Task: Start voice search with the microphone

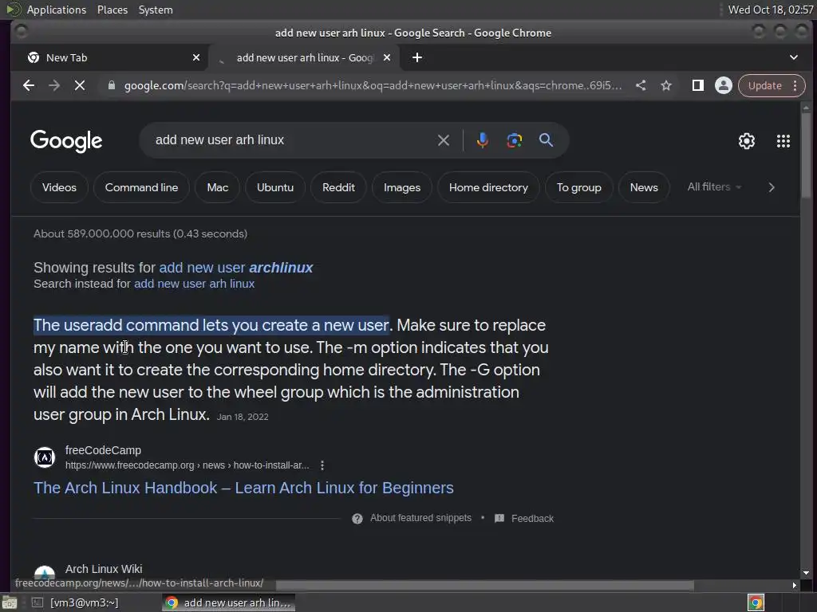Action: point(483,140)
